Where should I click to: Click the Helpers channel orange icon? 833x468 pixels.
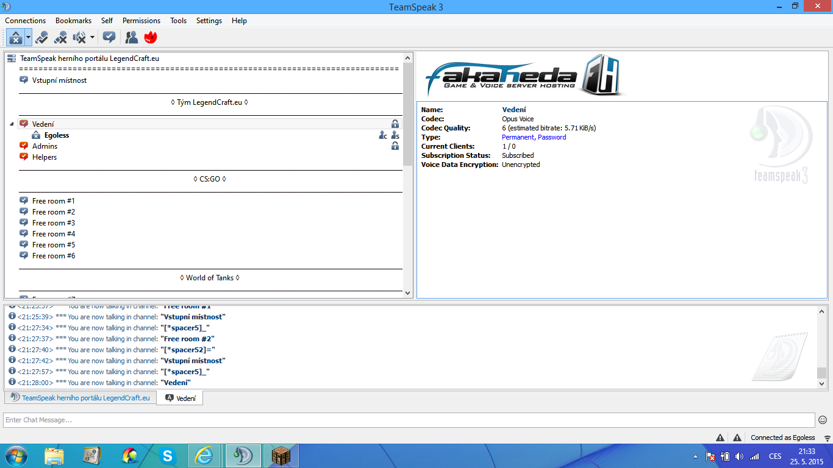(x=24, y=157)
